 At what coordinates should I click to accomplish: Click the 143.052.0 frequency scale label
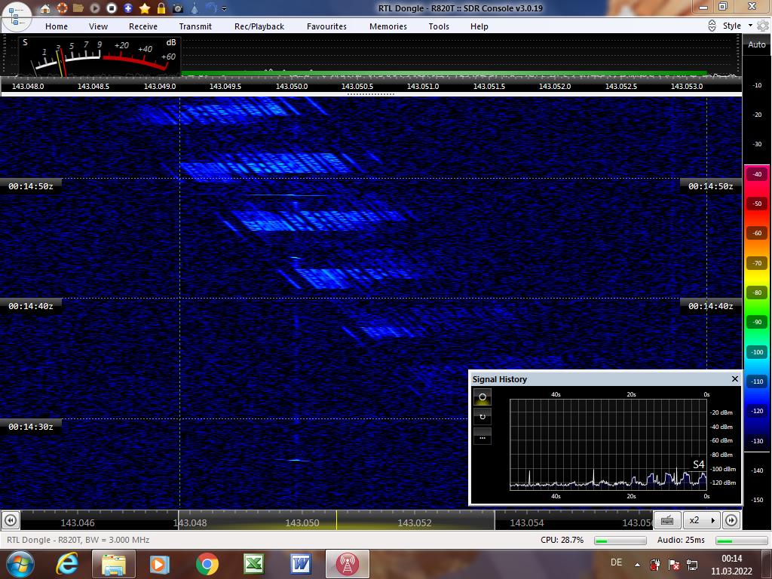point(555,86)
